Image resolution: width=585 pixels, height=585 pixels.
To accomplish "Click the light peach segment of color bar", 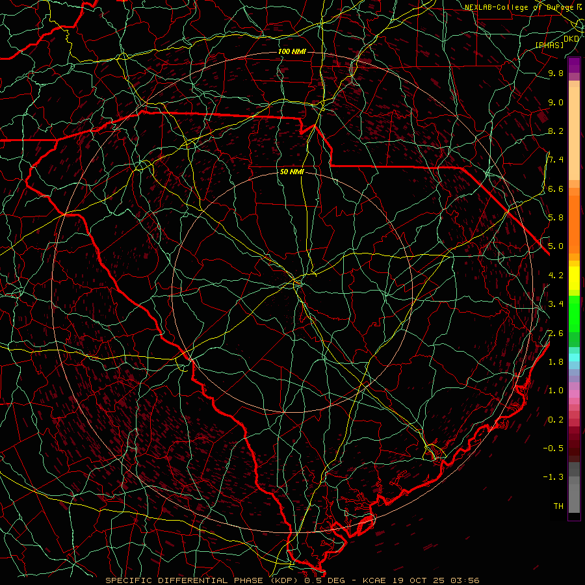I will coord(574,133).
